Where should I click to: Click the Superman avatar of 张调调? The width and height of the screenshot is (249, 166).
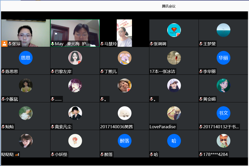point(174,30)
